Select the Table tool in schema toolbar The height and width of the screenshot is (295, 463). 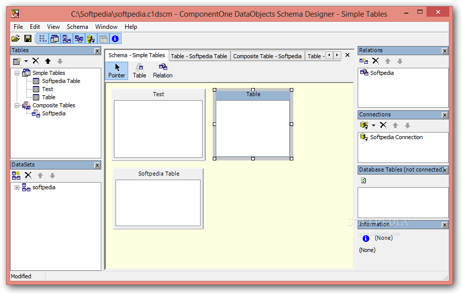coord(139,71)
